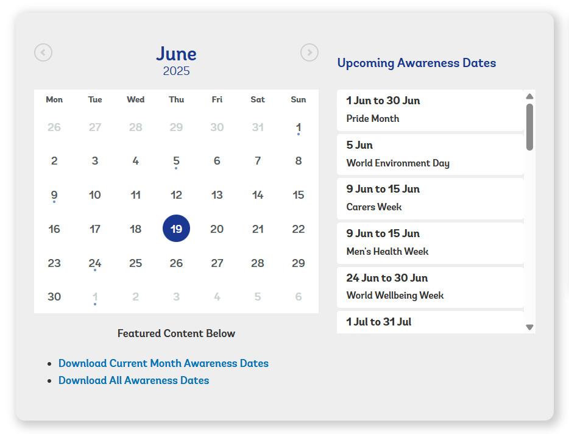Select 18 June on the calendar
The image size is (569, 434).
(x=136, y=229)
